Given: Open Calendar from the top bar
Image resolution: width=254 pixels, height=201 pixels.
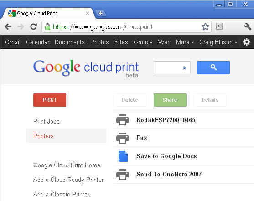Looking at the screenshot, I should [37, 42].
